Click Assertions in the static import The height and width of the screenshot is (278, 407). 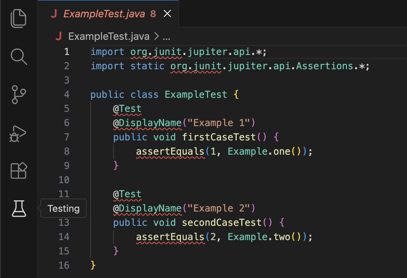click(x=324, y=66)
